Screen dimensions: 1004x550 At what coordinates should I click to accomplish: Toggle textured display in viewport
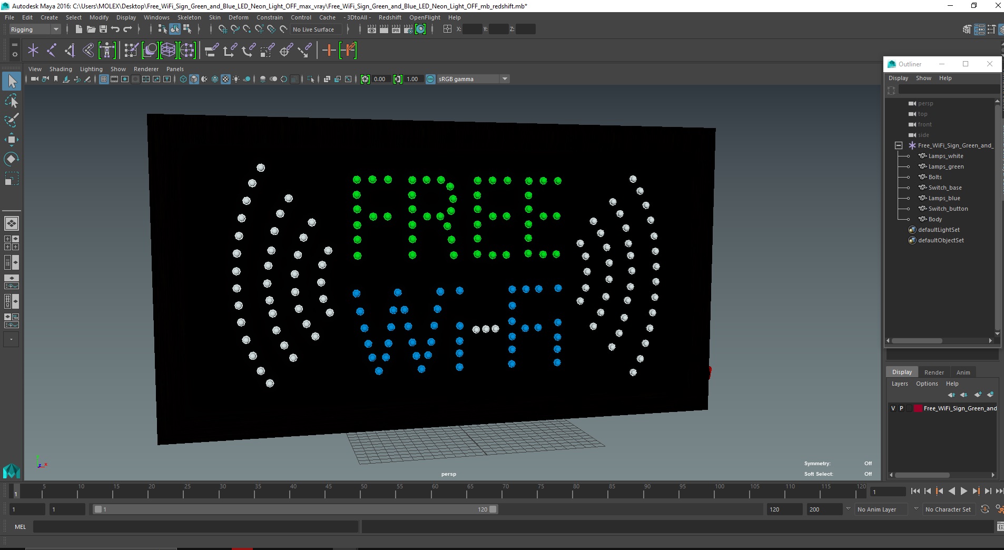pos(225,79)
